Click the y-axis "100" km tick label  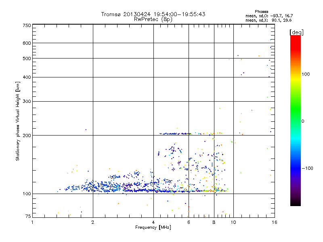click(27, 194)
